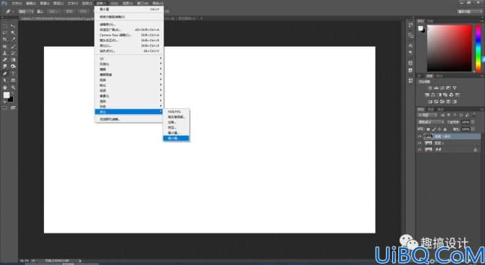Select the Zoom tool

[x=13, y=87]
